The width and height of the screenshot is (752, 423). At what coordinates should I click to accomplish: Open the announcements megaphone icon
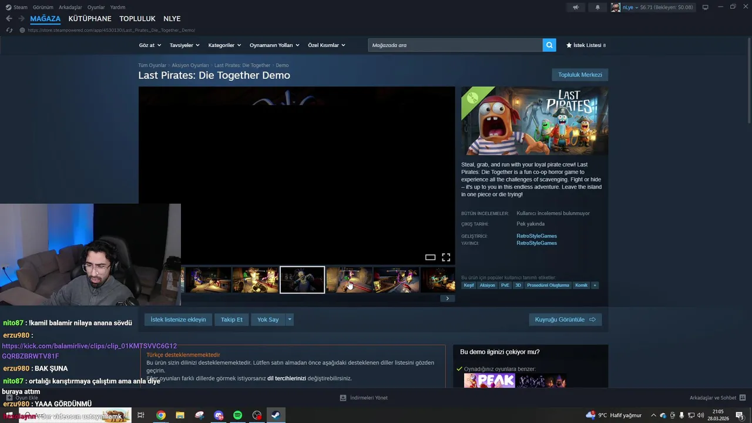[576, 7]
